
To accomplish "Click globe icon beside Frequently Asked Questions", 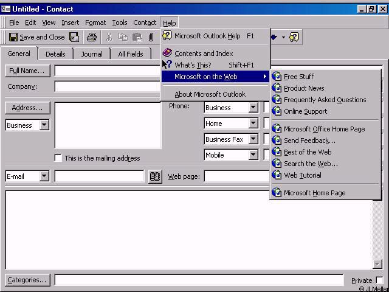I will [277, 100].
